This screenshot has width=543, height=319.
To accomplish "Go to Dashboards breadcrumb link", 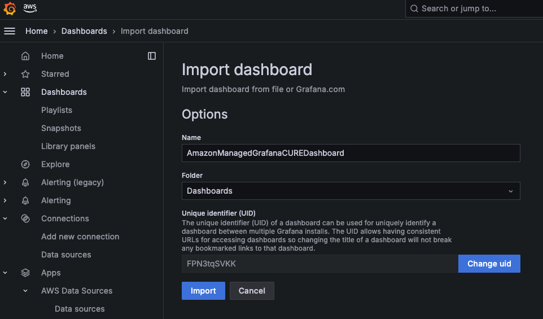I will coord(84,31).
